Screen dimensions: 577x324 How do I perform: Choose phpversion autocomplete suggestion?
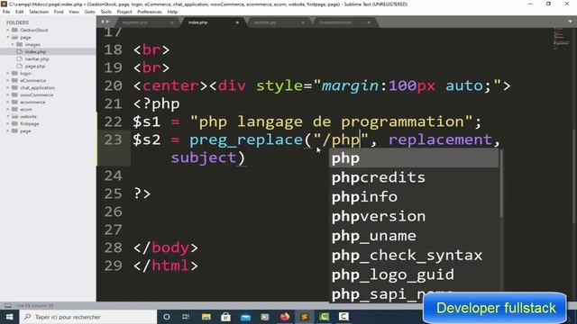pyautogui.click(x=414, y=217)
